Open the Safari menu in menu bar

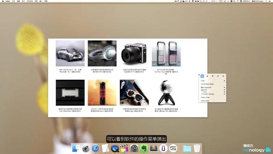tap(8, 1)
